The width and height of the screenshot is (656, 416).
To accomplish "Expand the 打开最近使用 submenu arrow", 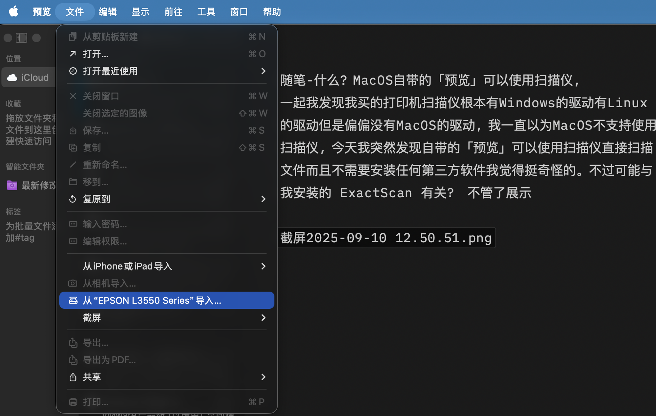I will click(x=263, y=71).
